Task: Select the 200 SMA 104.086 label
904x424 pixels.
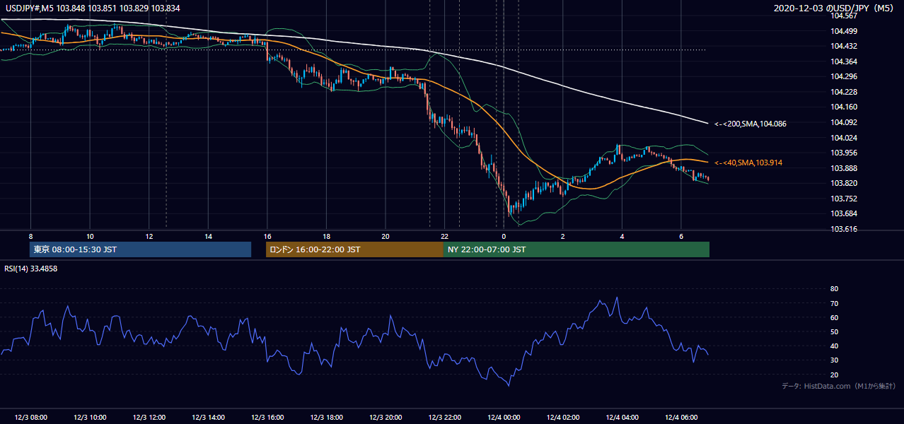Action: pyautogui.click(x=751, y=124)
